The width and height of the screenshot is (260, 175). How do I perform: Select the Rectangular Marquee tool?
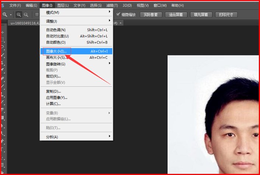3,40
